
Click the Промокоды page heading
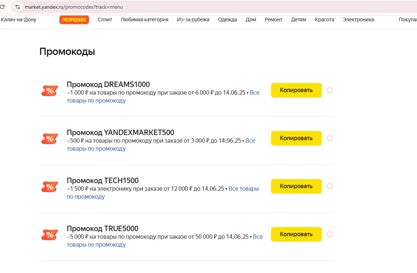pyautogui.click(x=67, y=52)
